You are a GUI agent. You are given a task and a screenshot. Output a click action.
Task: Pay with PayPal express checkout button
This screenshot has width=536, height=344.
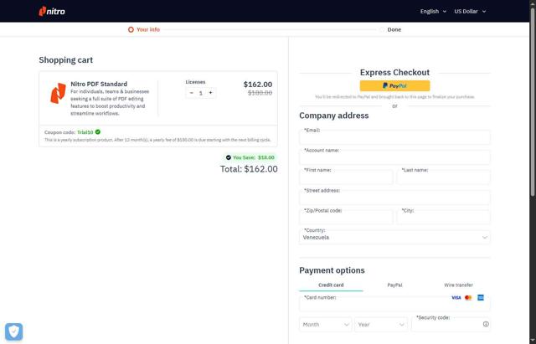coord(394,85)
